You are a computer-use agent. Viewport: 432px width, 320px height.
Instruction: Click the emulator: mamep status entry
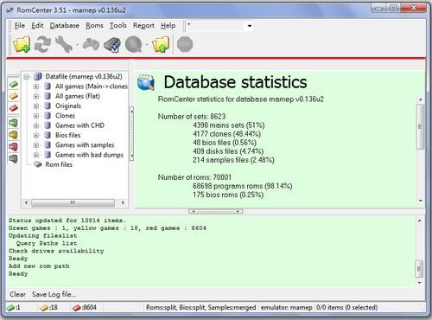coord(286,308)
